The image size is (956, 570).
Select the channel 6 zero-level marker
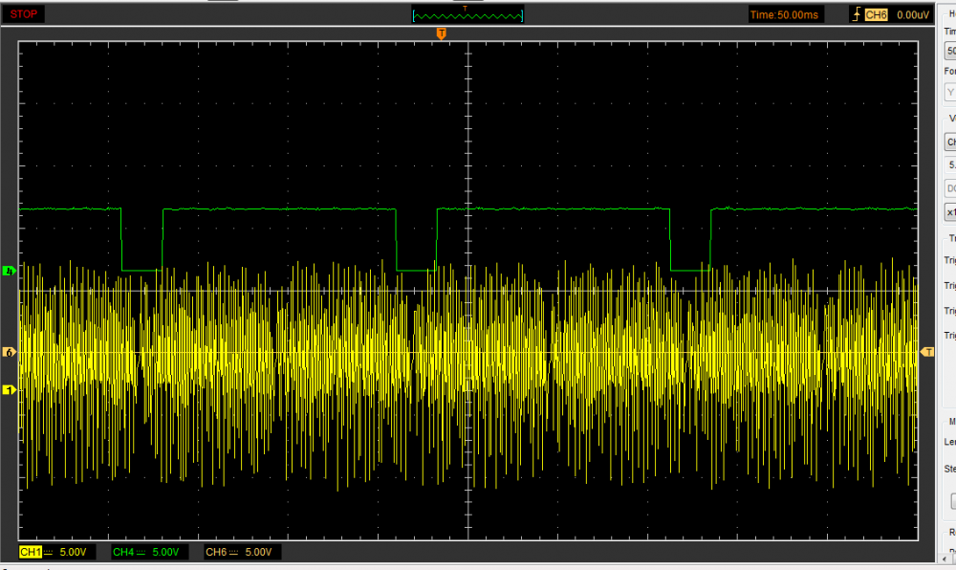click(10, 353)
